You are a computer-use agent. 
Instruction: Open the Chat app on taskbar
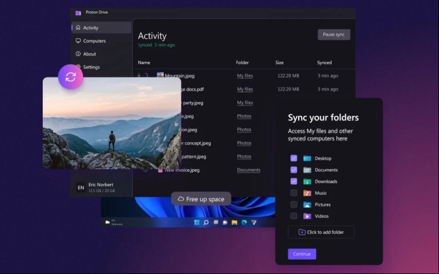pyautogui.click(x=225, y=223)
